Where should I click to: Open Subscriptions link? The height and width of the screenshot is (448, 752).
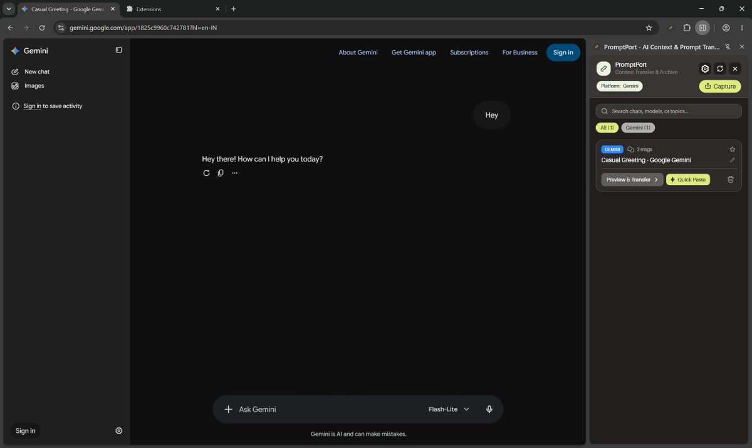click(x=469, y=53)
